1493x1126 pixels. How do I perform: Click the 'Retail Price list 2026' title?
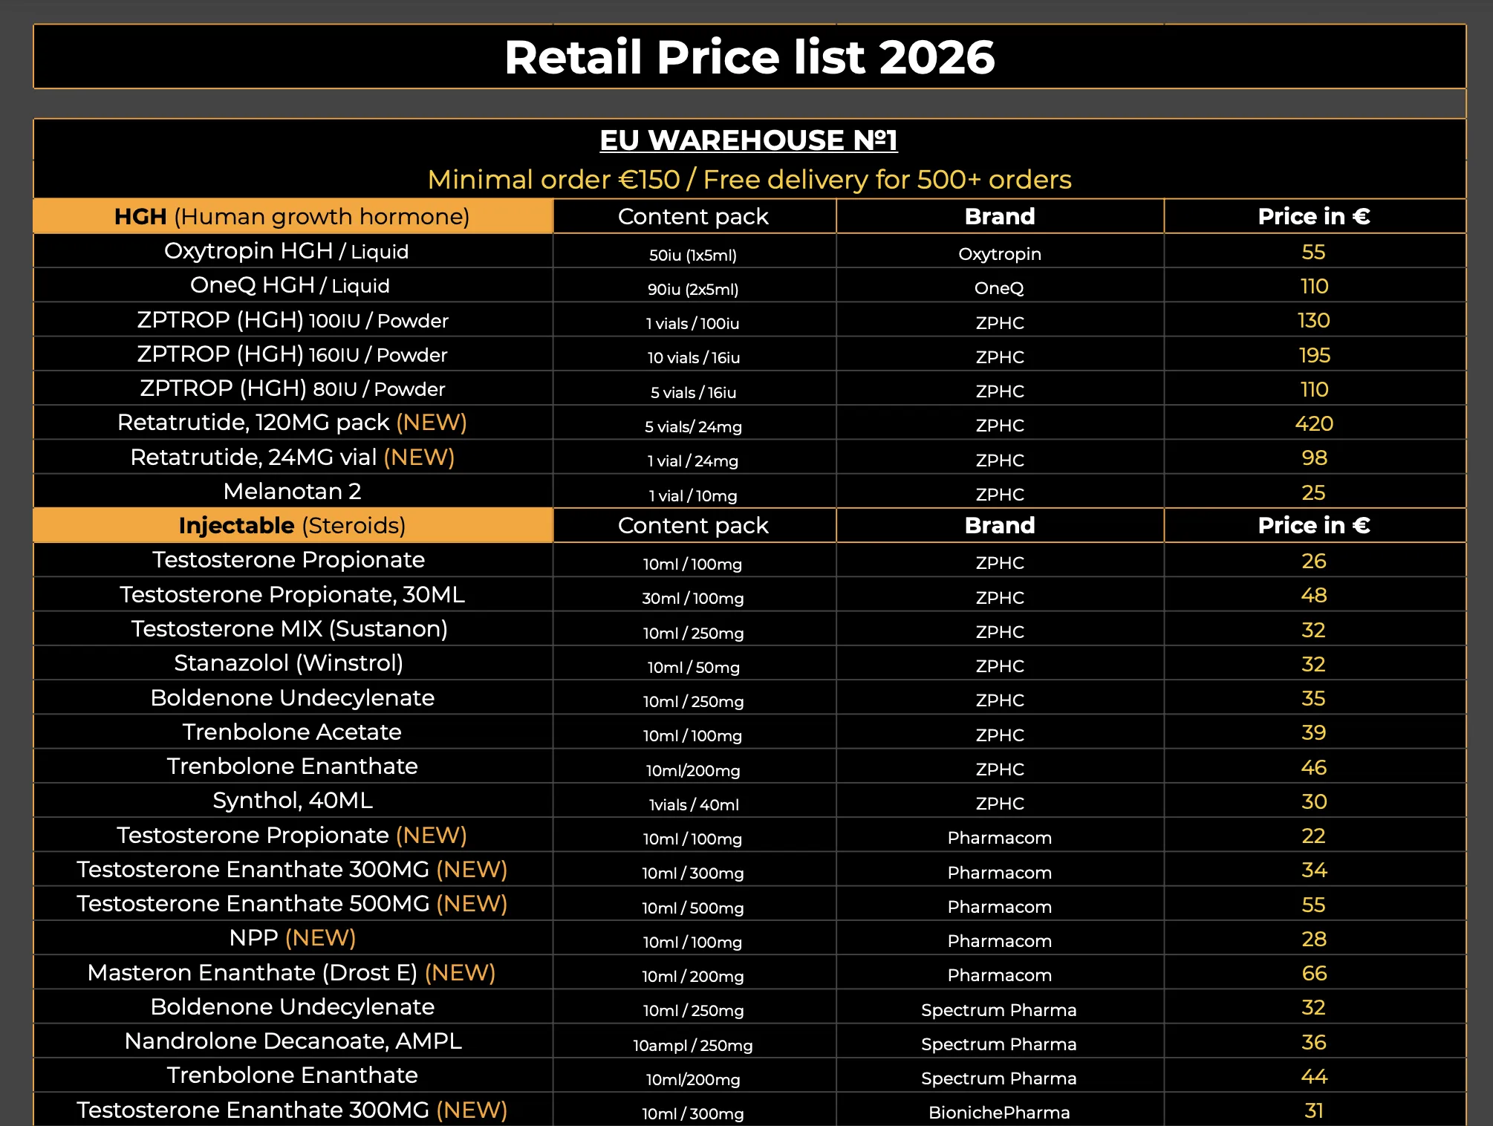(749, 57)
